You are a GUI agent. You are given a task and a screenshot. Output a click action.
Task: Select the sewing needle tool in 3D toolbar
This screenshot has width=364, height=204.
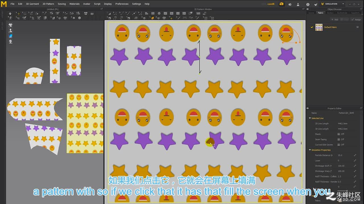[x=45, y=13]
